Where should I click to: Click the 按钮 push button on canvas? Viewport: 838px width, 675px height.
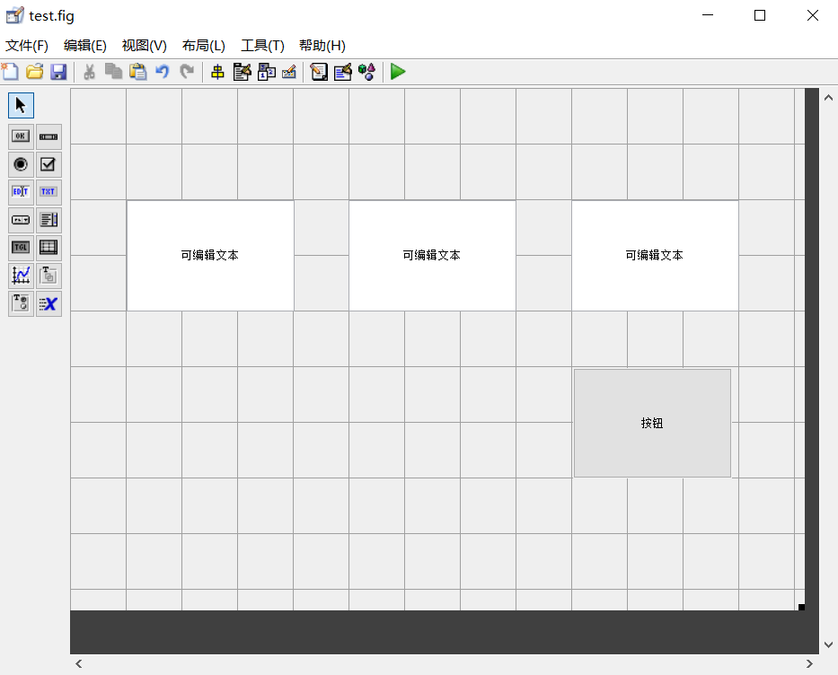[x=652, y=423]
